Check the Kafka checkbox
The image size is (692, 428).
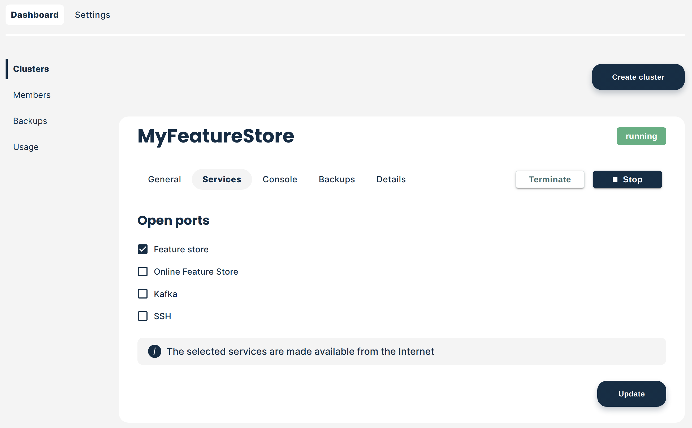(143, 294)
